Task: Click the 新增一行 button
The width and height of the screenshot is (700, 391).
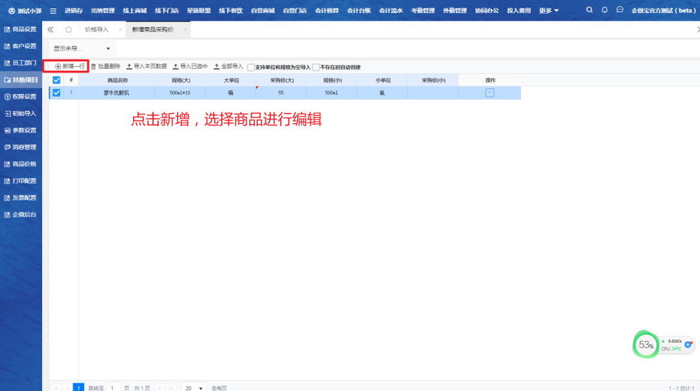Action: [x=69, y=66]
